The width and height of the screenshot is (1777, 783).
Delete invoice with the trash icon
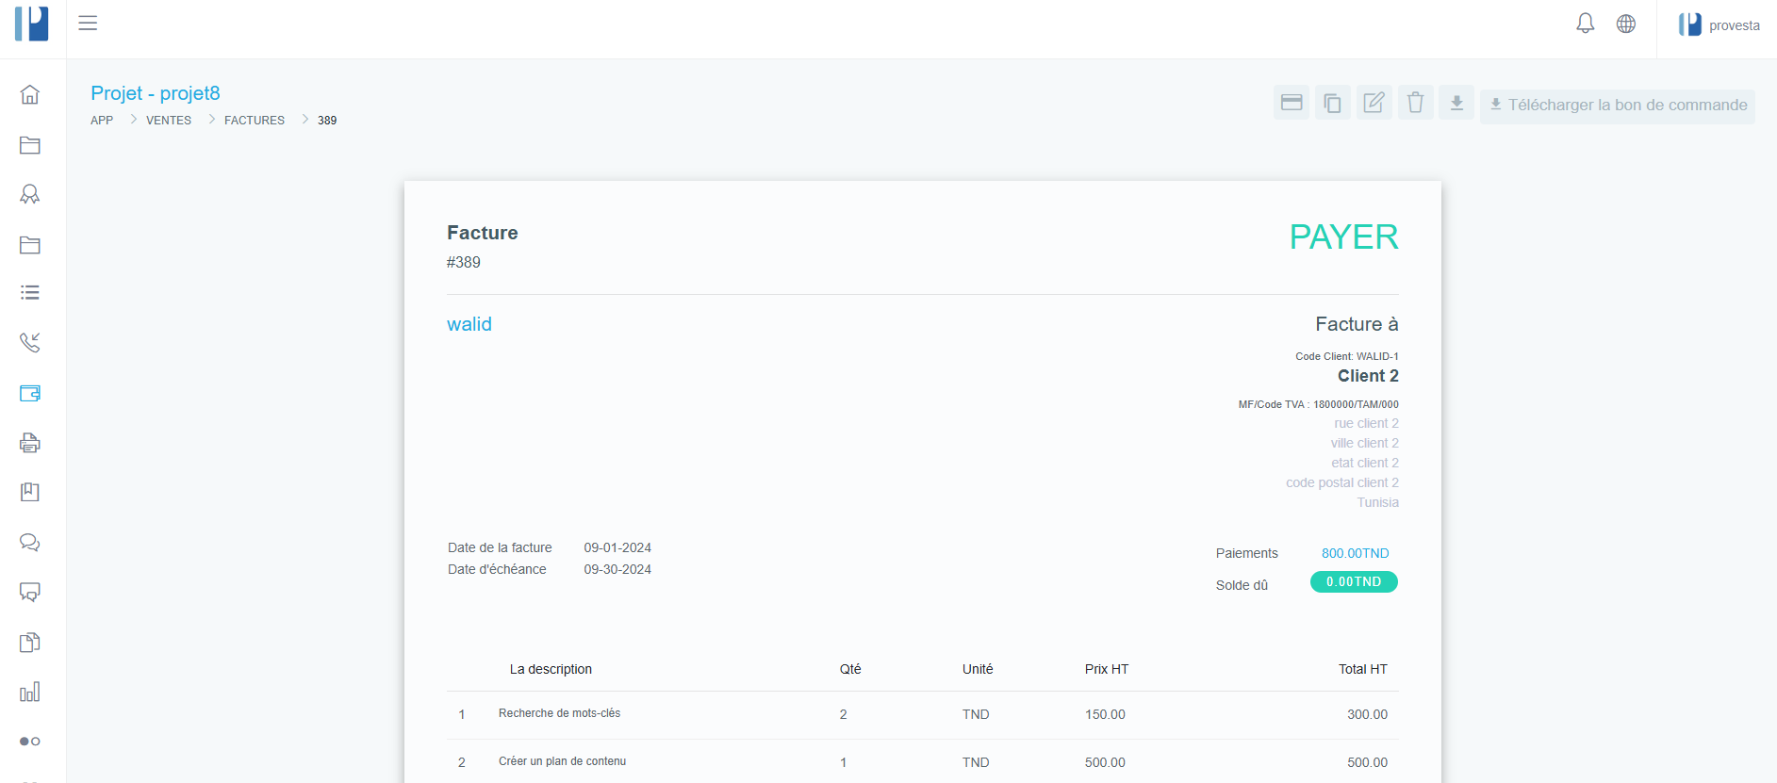click(1415, 103)
